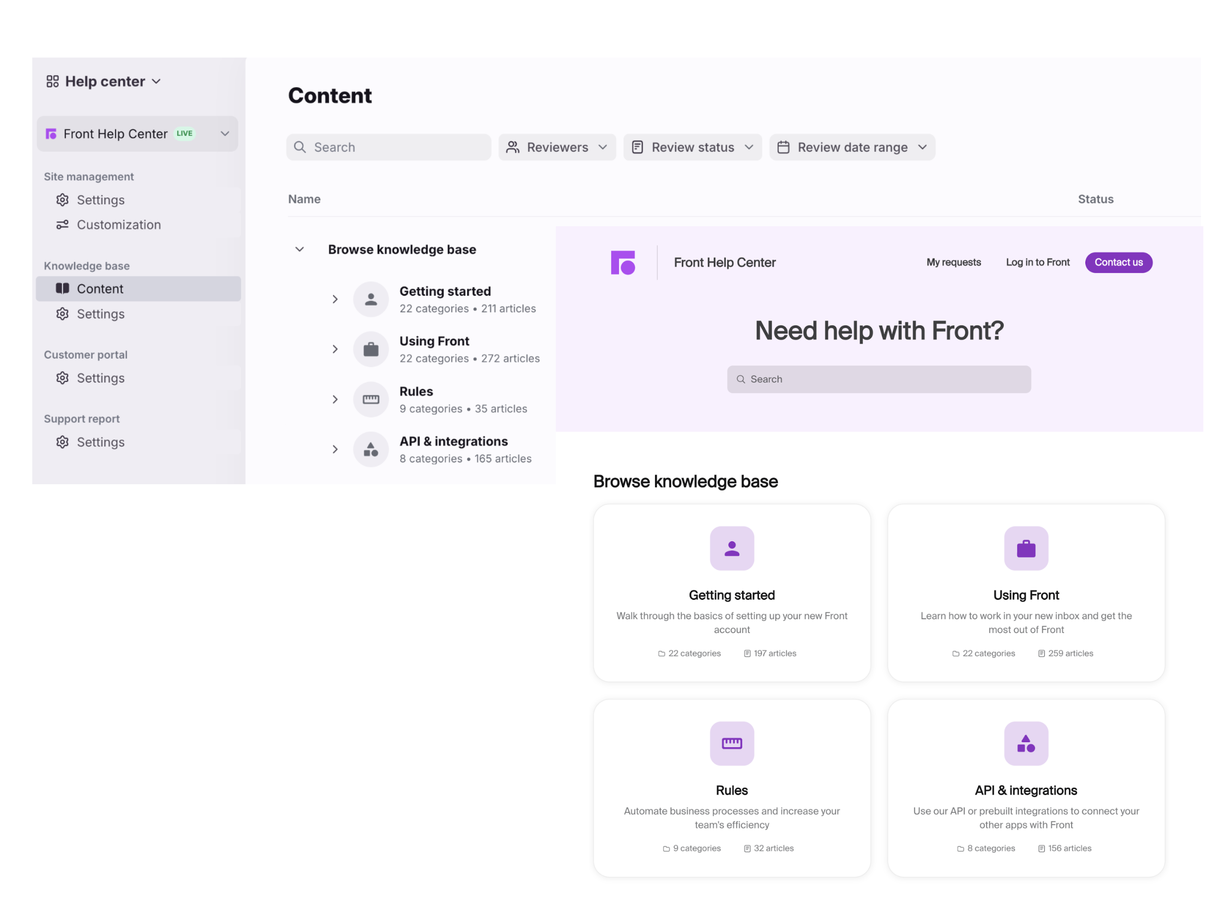Image resolution: width=1208 pixels, height=899 pixels.
Task: Open Settings under Site management
Action: point(138,200)
